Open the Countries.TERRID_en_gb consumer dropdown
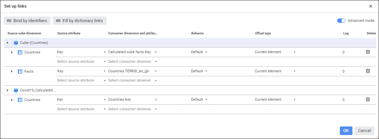The width and height of the screenshot is (379, 139). pos(156,71)
